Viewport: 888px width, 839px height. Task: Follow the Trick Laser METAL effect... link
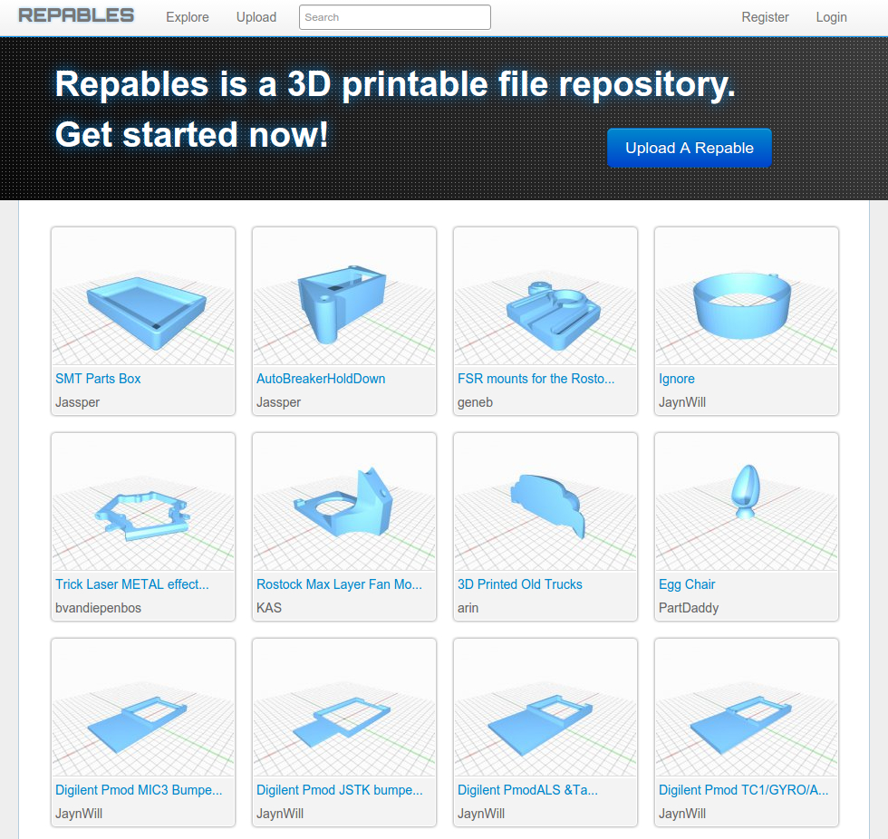132,584
